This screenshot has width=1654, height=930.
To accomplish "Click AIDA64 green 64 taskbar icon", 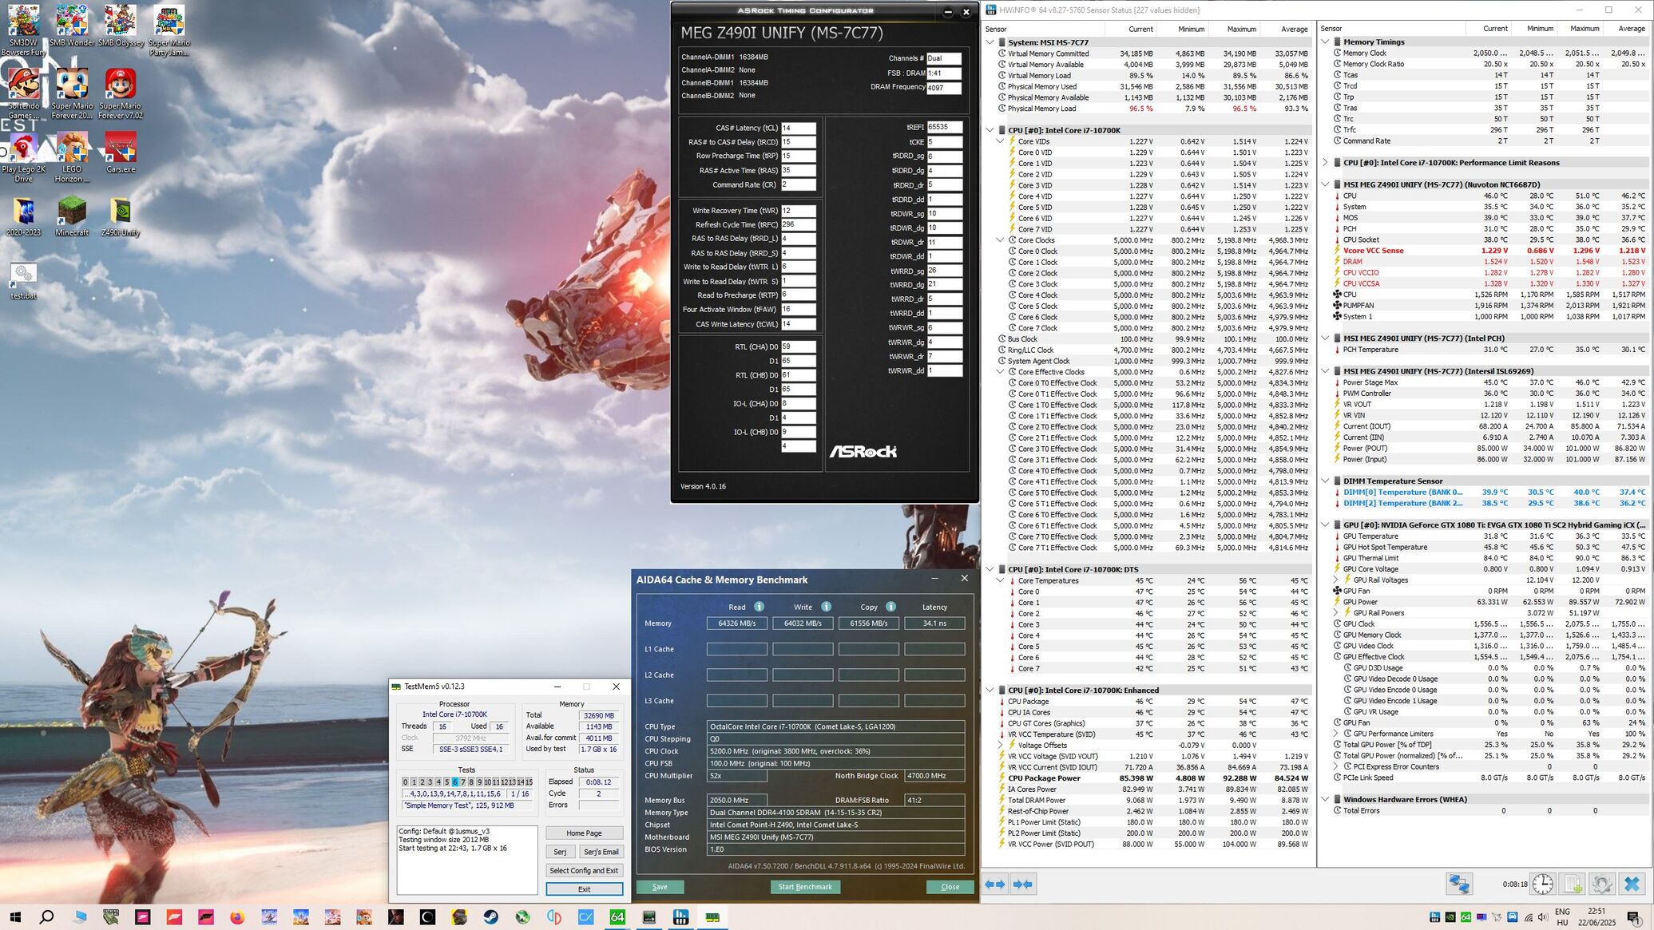I will pos(617,917).
